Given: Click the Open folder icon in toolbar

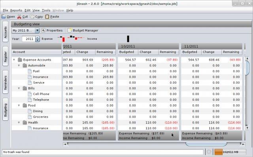Looking at the screenshot, I should point(4,17).
